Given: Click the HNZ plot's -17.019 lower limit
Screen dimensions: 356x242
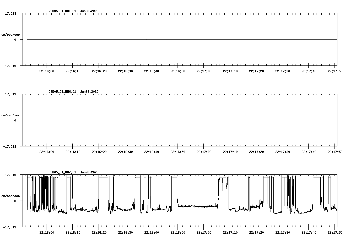Looking at the screenshot, I should (x=10, y=227).
